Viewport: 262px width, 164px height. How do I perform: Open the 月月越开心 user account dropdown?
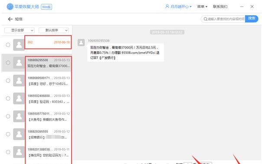(178, 7)
